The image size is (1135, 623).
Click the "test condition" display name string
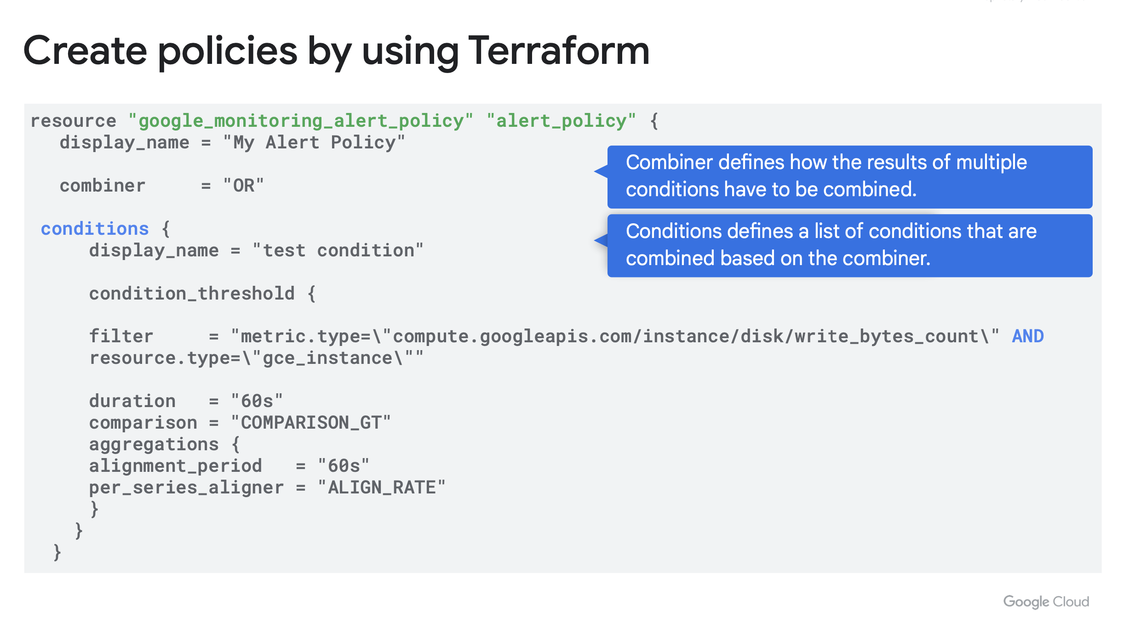(x=338, y=250)
